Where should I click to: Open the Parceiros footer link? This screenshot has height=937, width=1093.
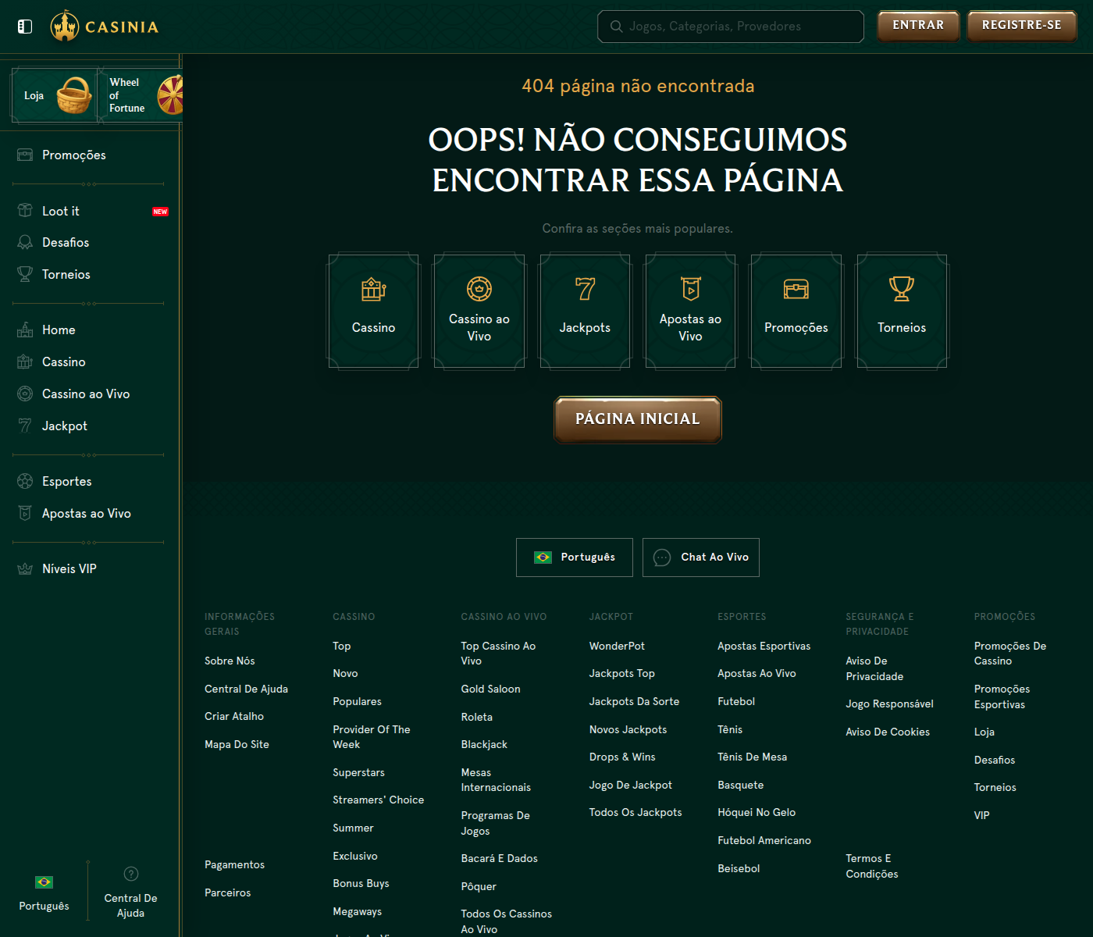pos(227,893)
